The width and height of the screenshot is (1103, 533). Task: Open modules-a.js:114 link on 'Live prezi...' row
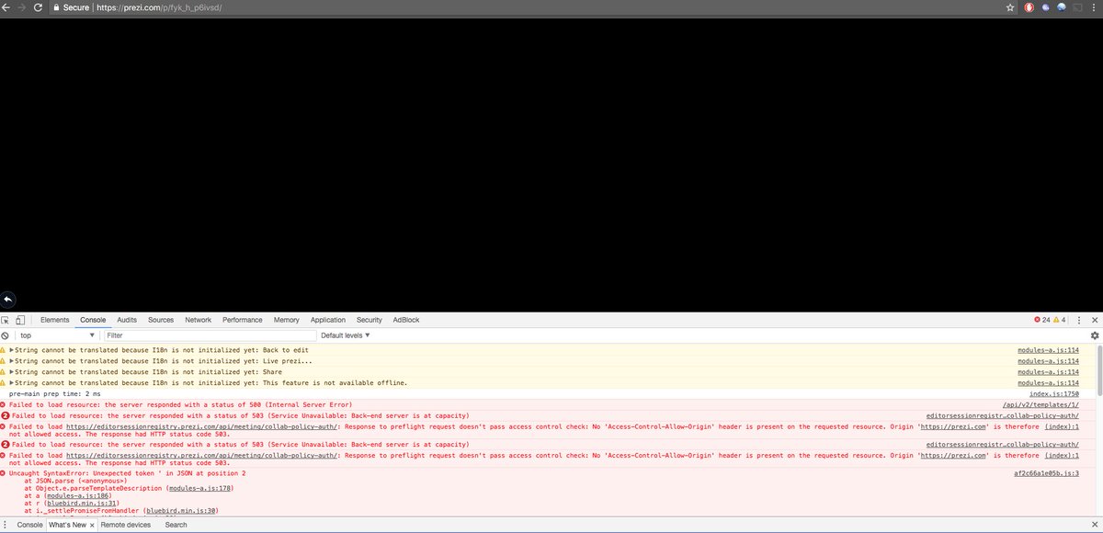click(x=1048, y=361)
